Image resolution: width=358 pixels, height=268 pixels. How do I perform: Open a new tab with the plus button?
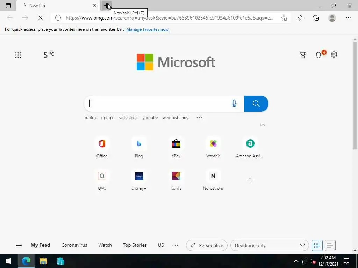106,6
